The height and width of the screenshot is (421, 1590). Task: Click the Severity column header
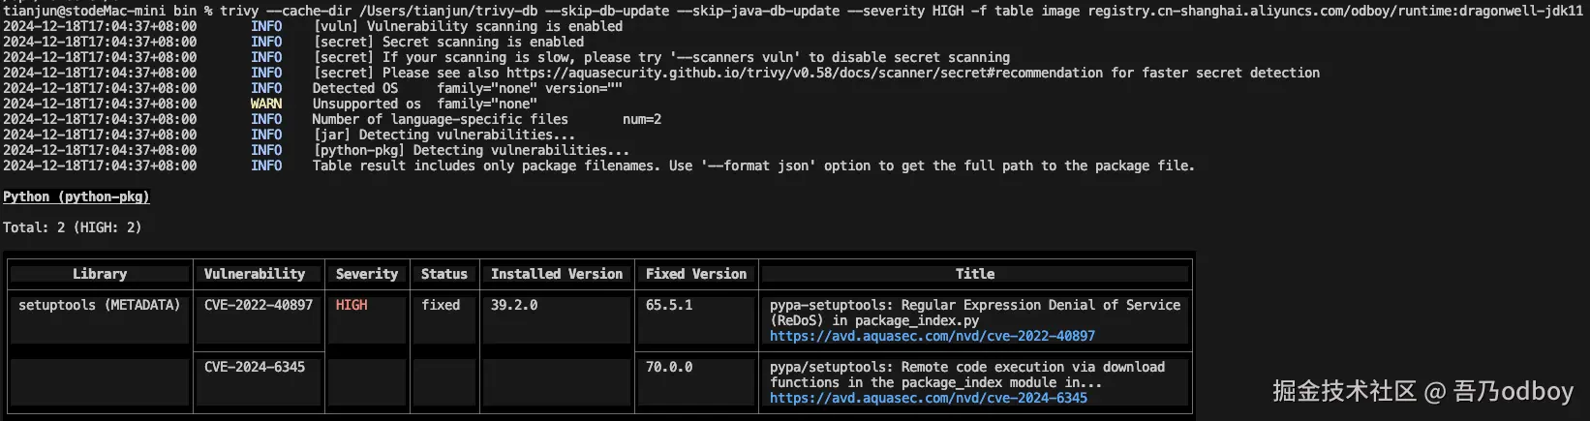click(x=366, y=274)
